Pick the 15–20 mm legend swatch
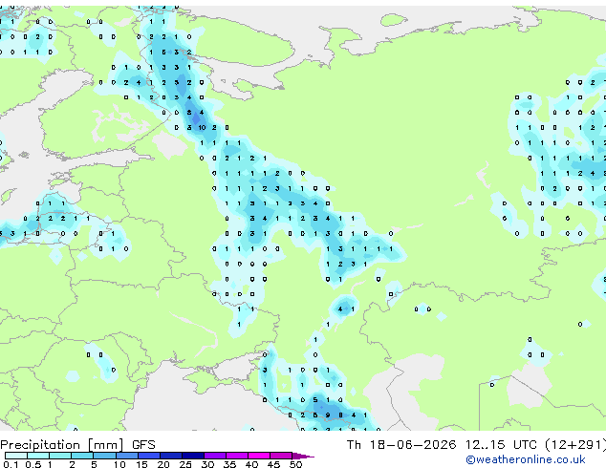 pyautogui.click(x=148, y=456)
